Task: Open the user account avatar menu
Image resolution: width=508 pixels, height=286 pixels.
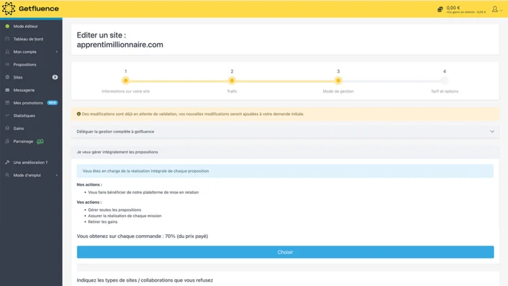Action: pyautogui.click(x=495, y=9)
